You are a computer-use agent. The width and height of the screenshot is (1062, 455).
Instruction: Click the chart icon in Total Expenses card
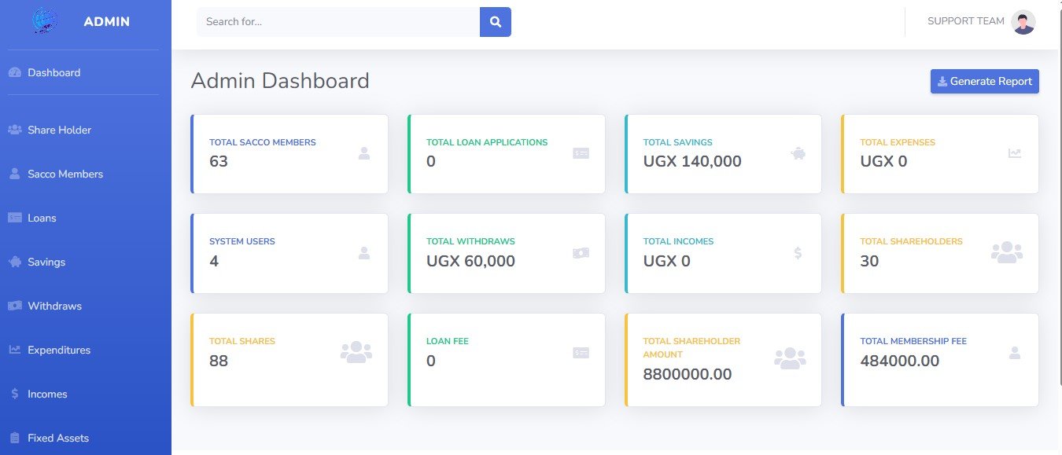pyautogui.click(x=1015, y=153)
